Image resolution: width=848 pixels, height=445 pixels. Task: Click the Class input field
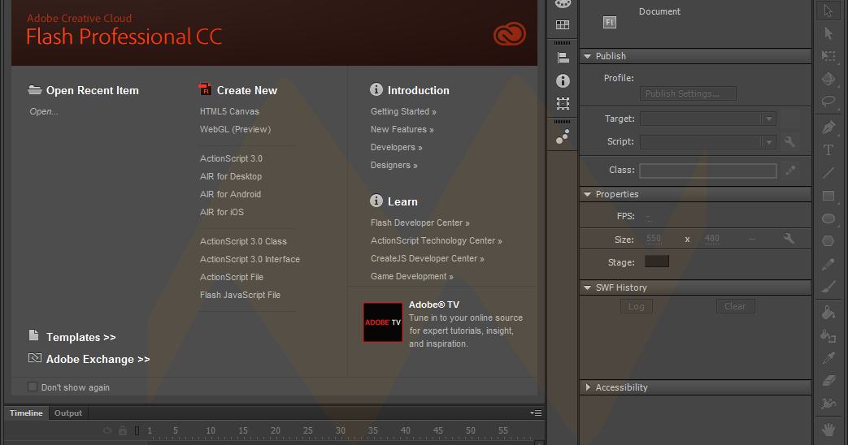coord(708,171)
